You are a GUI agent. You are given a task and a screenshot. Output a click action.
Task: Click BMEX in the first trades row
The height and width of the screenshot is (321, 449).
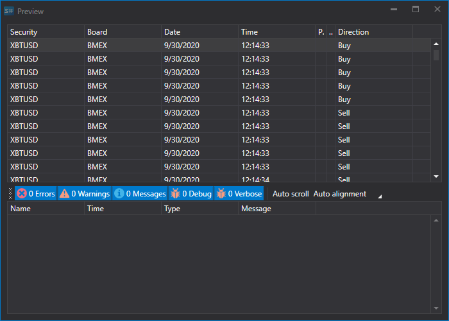(x=123, y=46)
